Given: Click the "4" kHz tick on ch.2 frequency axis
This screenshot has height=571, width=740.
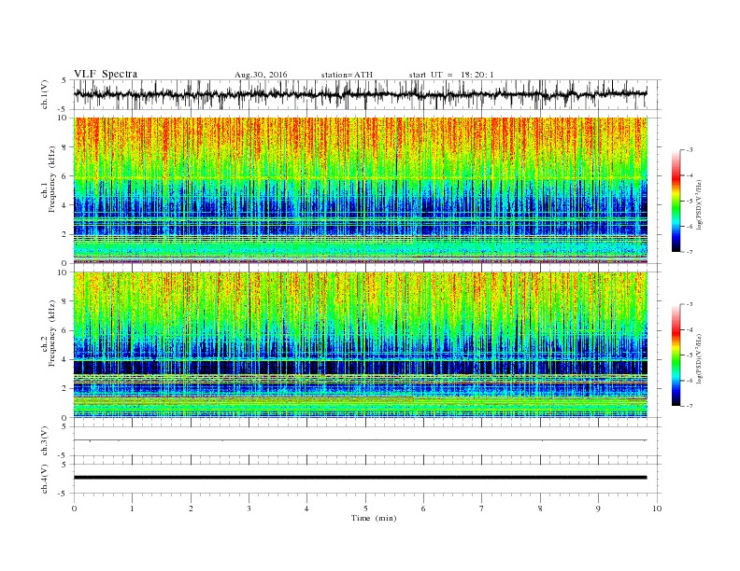Looking at the screenshot, I should click(x=65, y=359).
